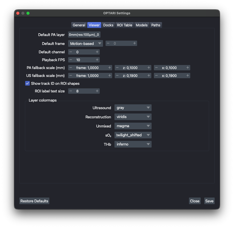Increase Playback FPS with plus button
This screenshot has height=228, width=234.
[97, 60]
